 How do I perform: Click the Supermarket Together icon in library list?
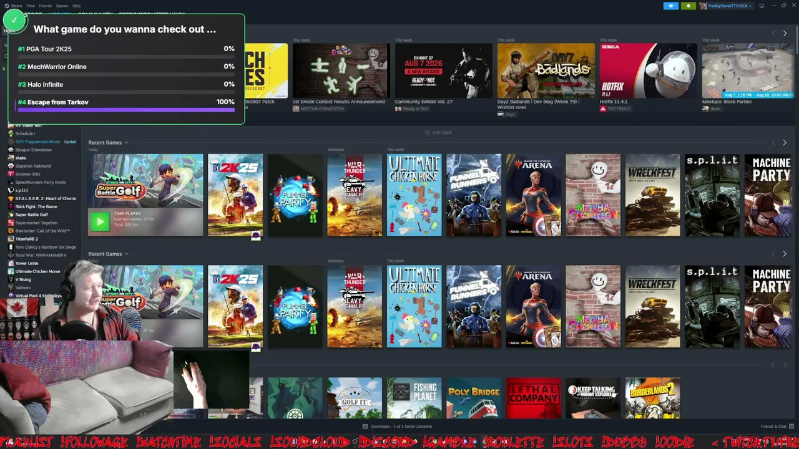coord(11,223)
